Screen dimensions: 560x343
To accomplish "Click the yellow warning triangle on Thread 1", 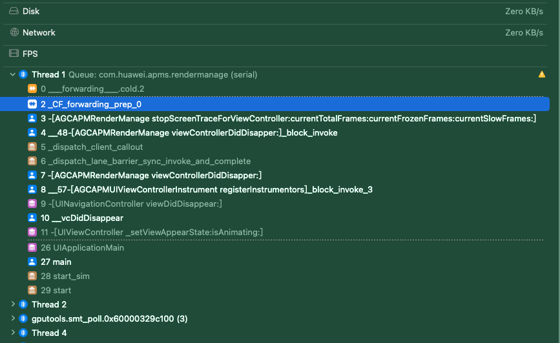I will pyautogui.click(x=542, y=74).
